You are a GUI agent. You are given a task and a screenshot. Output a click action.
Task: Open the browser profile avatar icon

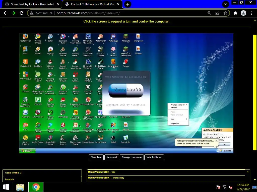point(243,13)
